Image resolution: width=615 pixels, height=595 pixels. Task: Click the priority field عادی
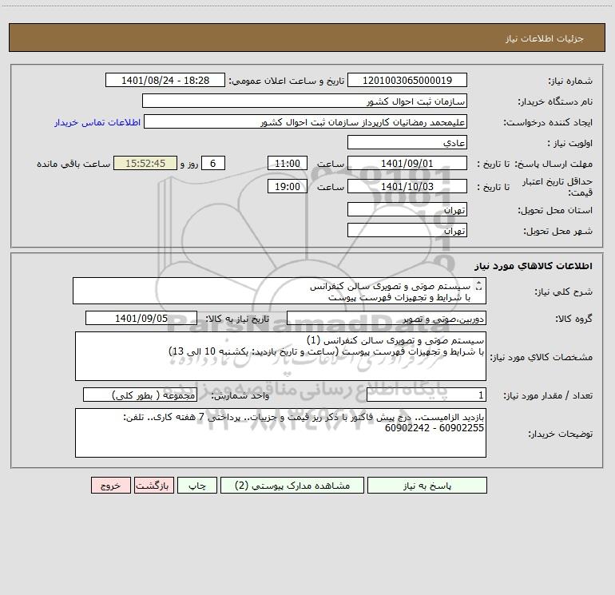pyautogui.click(x=407, y=142)
